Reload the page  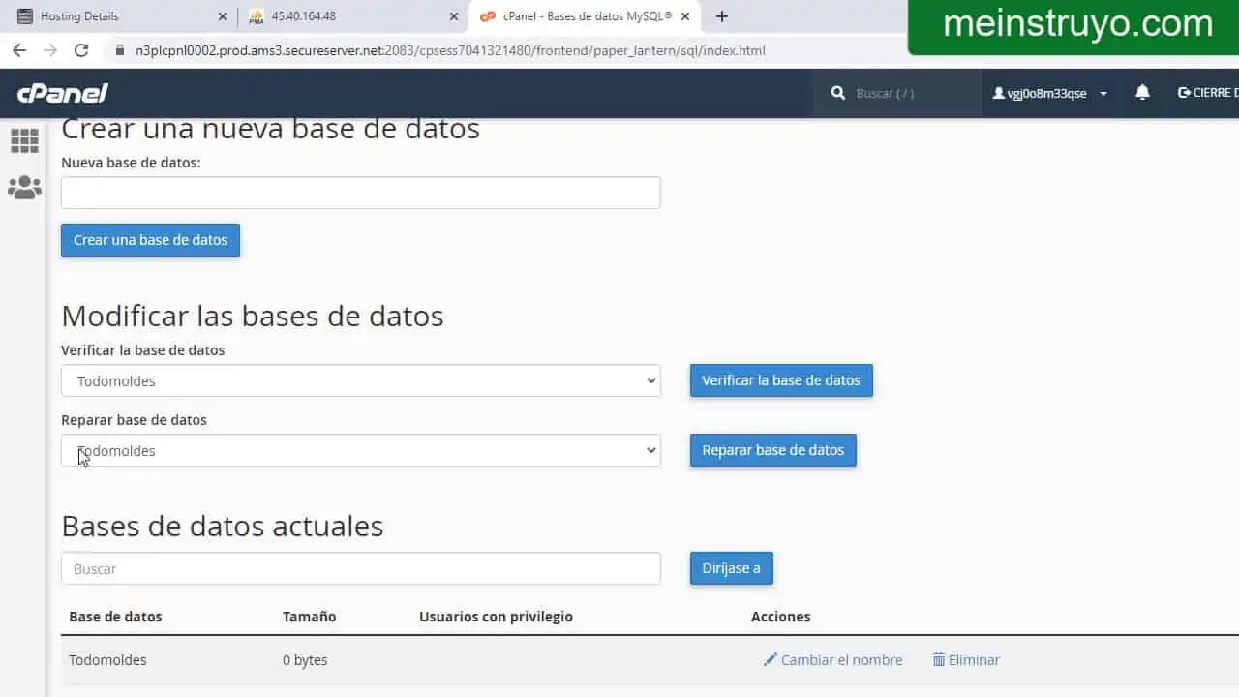point(81,50)
